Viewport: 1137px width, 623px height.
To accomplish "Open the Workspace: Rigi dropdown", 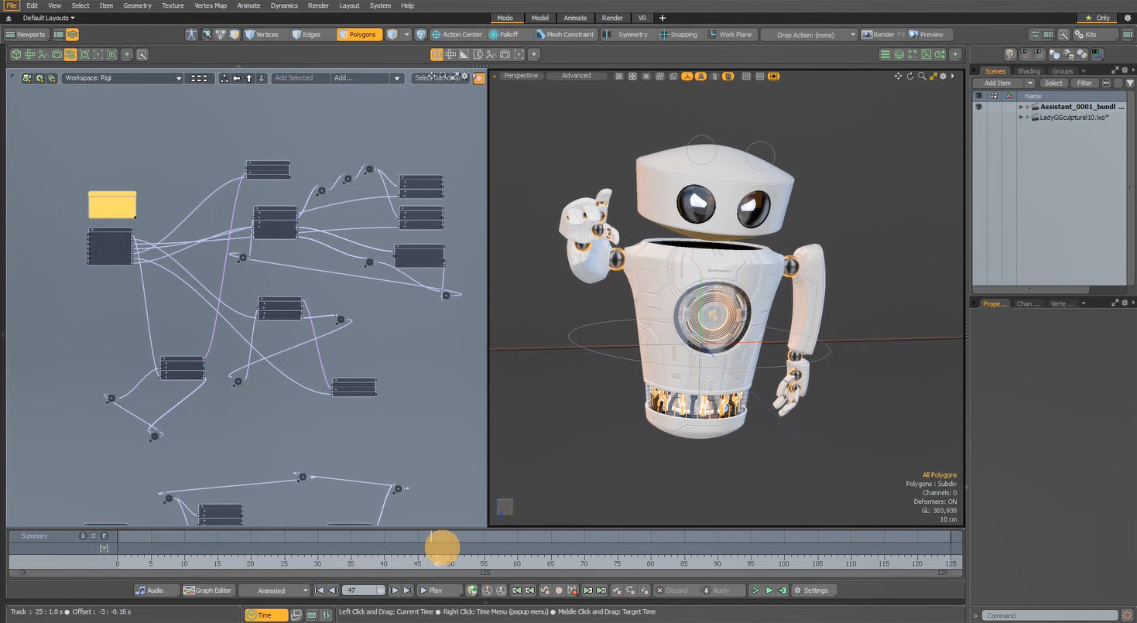I will pos(122,78).
